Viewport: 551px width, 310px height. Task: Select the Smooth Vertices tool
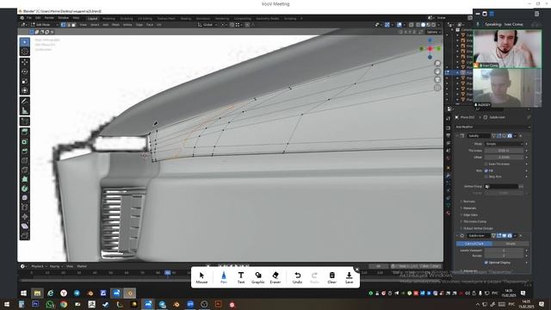point(25,198)
